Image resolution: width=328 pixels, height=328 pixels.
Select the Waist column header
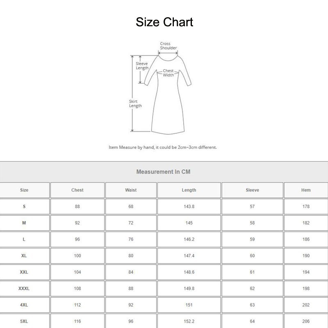[131, 190]
